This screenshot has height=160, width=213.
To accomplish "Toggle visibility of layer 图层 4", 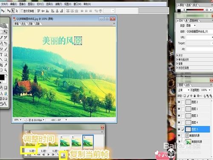I will [x=179, y=122].
